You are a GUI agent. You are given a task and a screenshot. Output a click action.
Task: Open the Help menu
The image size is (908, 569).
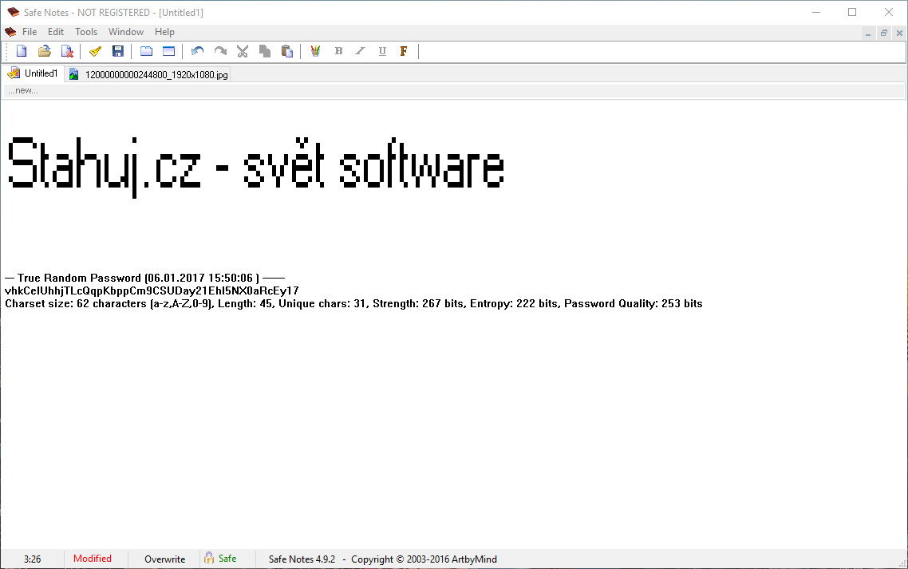coord(164,32)
